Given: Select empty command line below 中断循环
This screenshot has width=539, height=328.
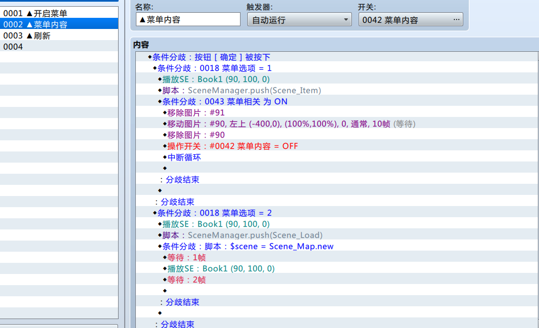Looking at the screenshot, I should click(337, 169).
